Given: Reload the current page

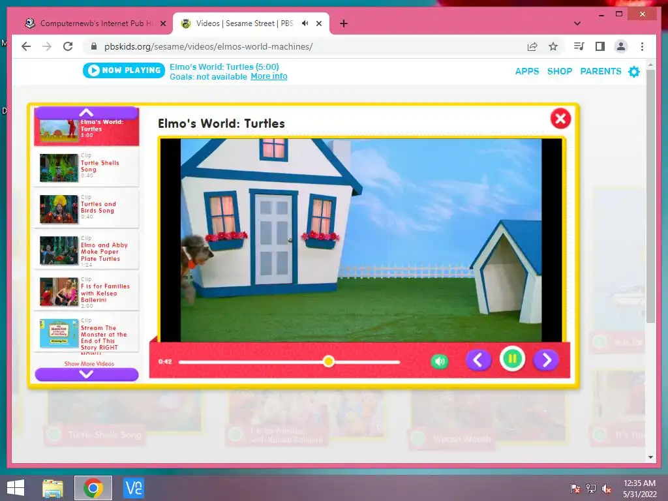Looking at the screenshot, I should click(68, 46).
